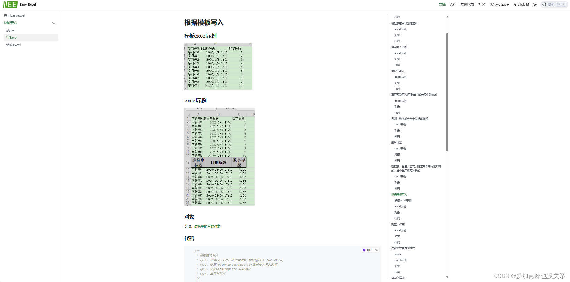Collapse the 快速开始 sidebar section chevron
570x282 pixels.
point(54,23)
